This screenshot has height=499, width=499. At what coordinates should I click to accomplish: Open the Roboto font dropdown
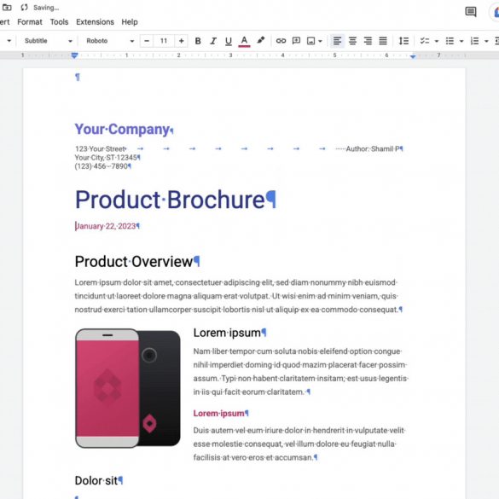110,41
